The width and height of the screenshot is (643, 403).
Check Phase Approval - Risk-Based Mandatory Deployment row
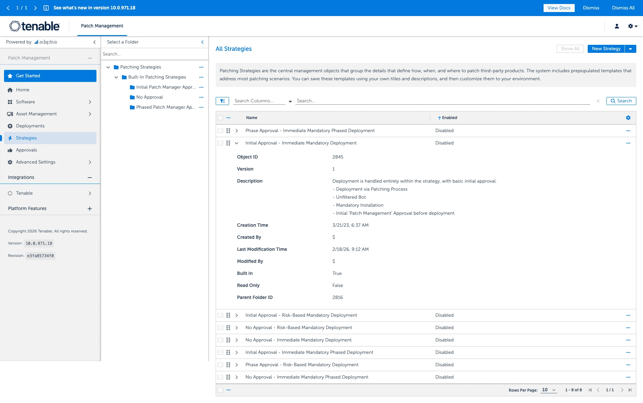click(x=220, y=365)
